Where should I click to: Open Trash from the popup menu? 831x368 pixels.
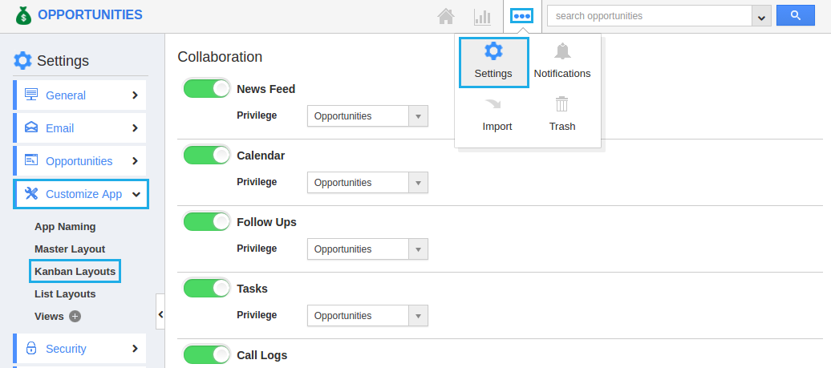(562, 115)
